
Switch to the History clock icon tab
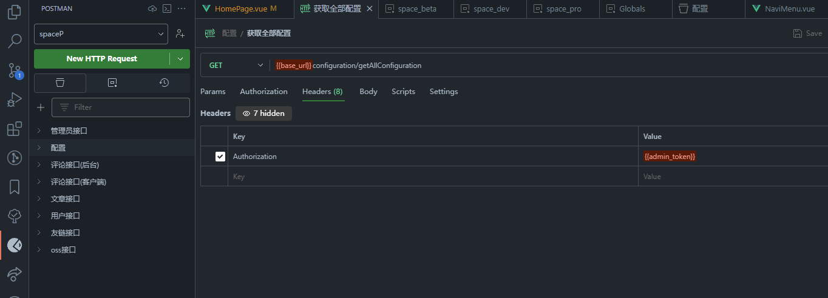click(164, 83)
